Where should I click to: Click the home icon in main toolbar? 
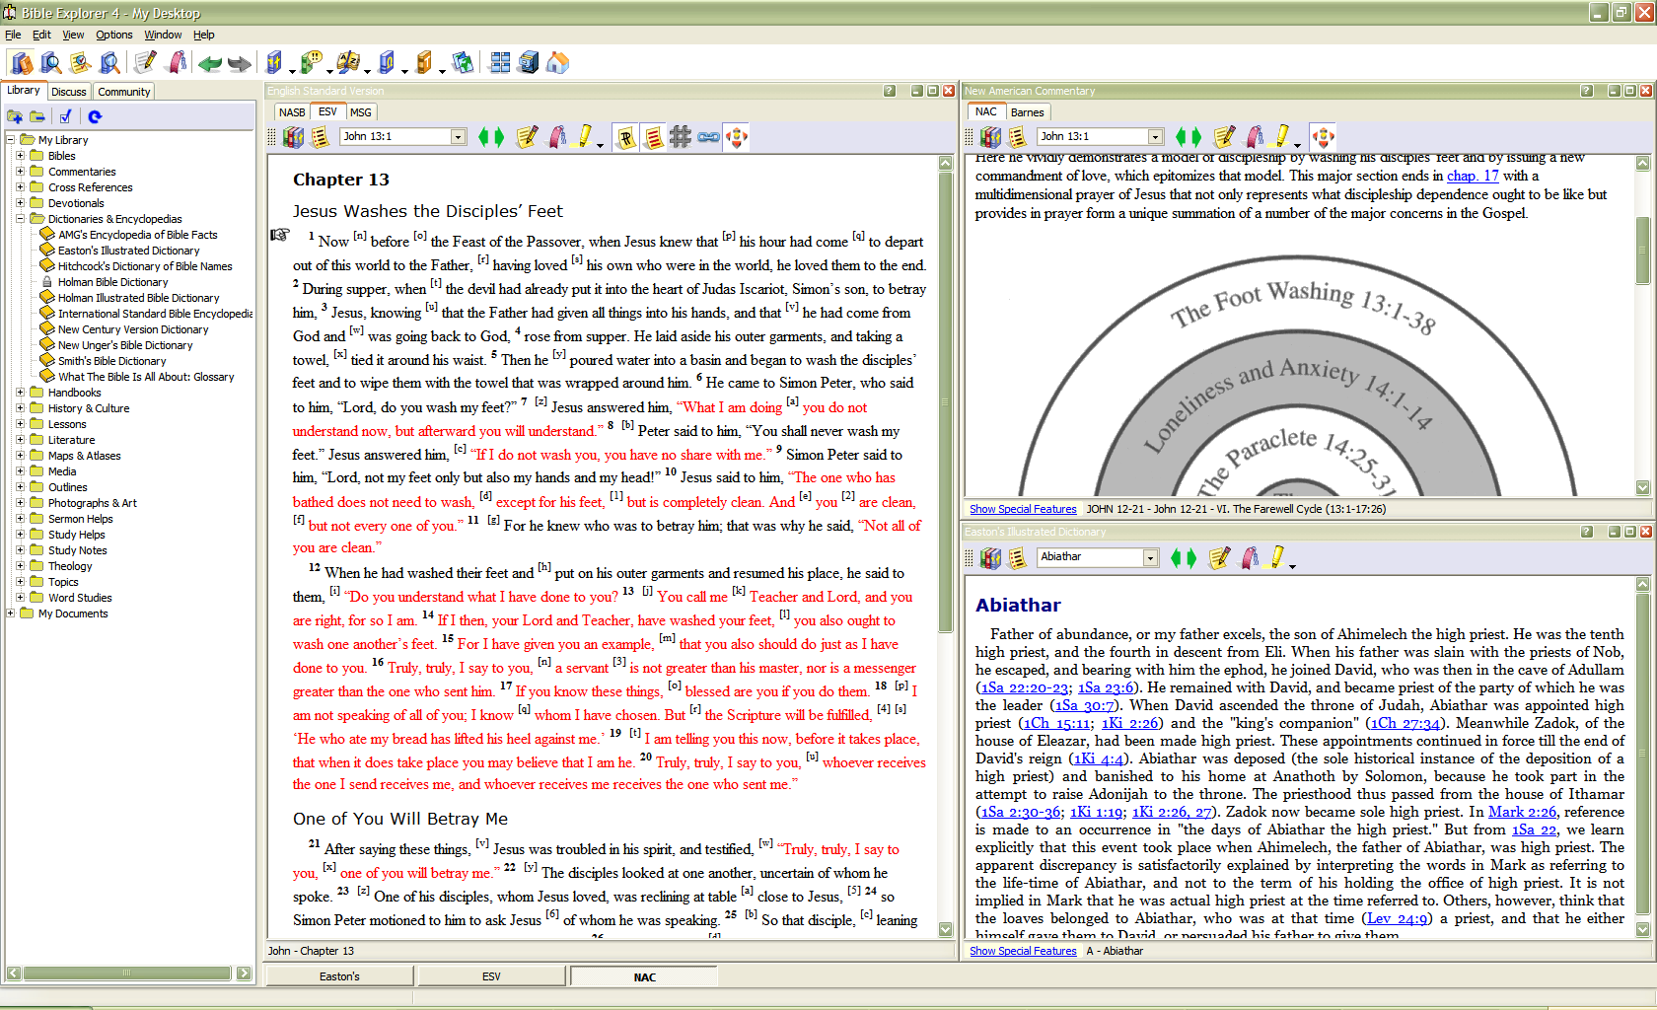pyautogui.click(x=557, y=63)
